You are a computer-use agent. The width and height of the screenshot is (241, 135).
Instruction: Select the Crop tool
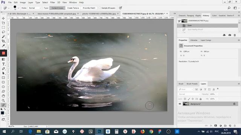[3, 41]
